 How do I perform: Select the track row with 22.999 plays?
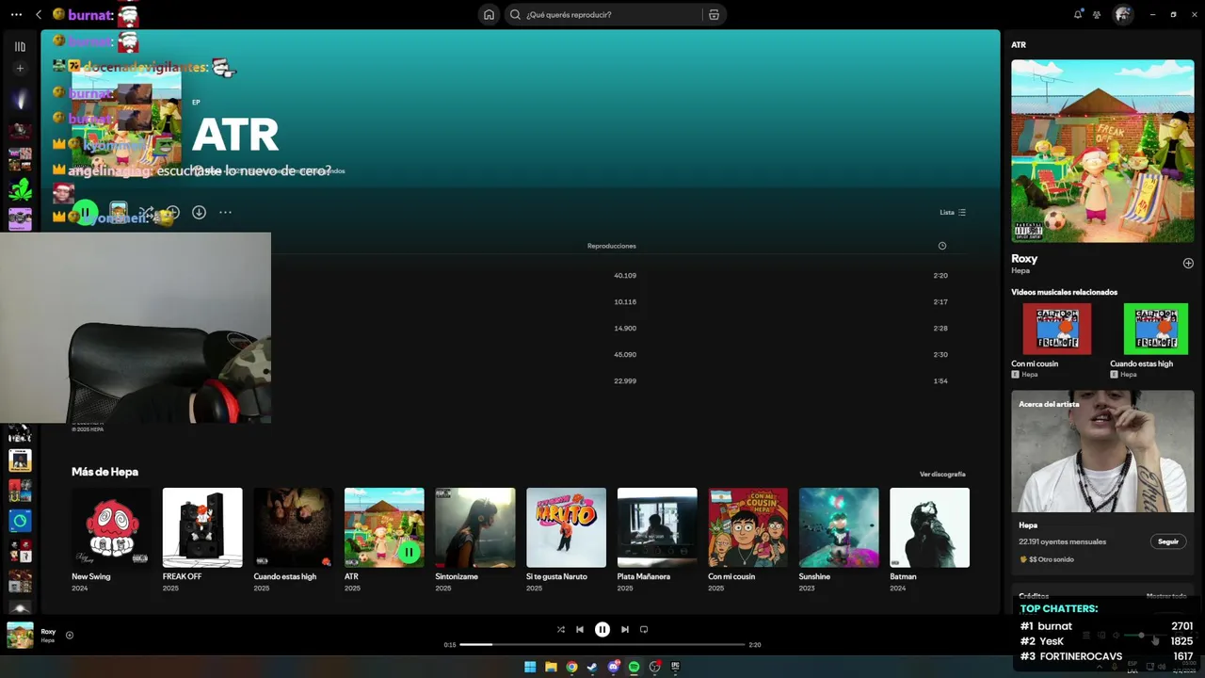(519, 381)
